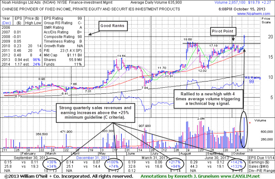Select the +74% December 2012 sales change

tap(114, 166)
